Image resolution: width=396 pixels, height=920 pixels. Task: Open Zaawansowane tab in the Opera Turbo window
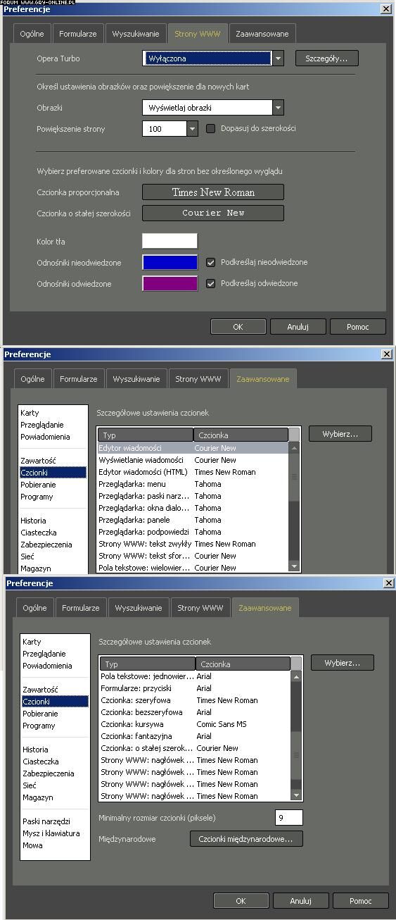262,34
